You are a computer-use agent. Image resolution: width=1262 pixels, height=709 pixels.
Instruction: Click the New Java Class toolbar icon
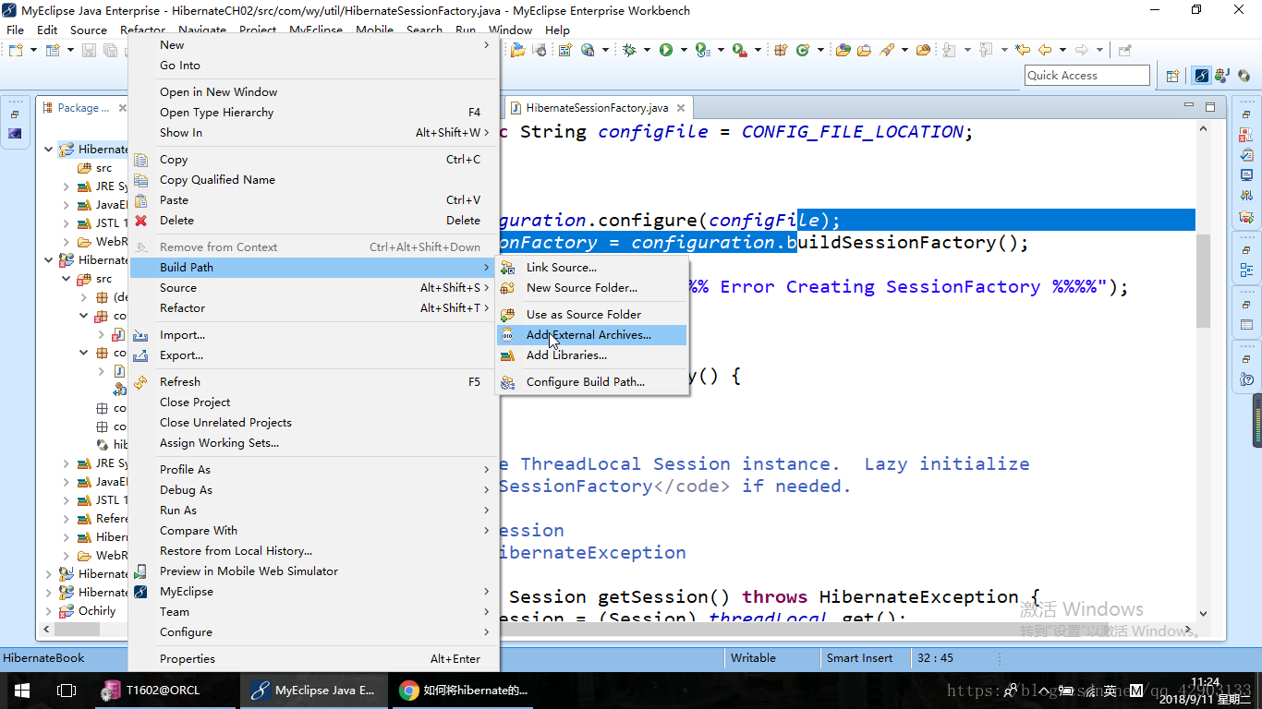point(802,50)
